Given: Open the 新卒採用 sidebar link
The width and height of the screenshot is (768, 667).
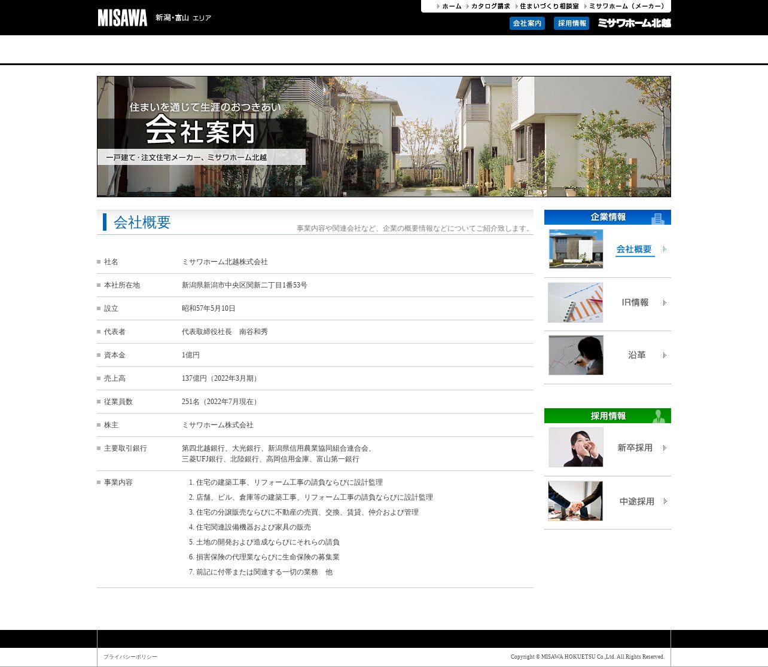Looking at the screenshot, I should point(635,448).
